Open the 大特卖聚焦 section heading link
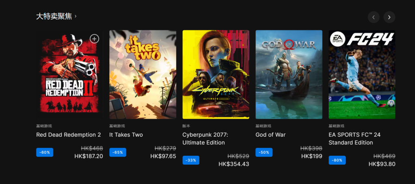 [54, 16]
